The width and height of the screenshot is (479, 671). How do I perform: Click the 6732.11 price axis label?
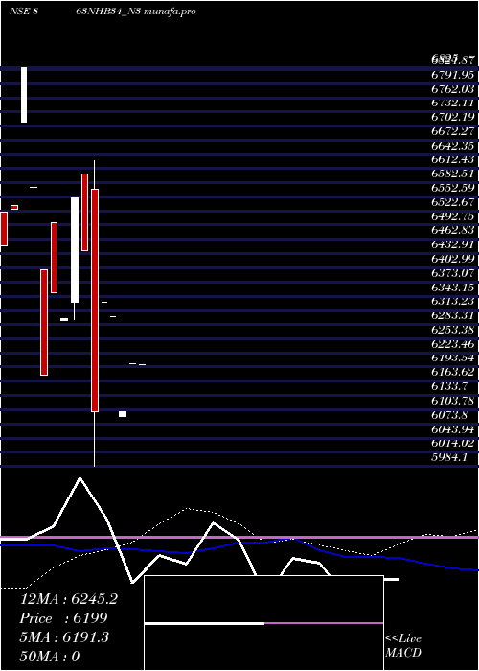pyautogui.click(x=452, y=104)
